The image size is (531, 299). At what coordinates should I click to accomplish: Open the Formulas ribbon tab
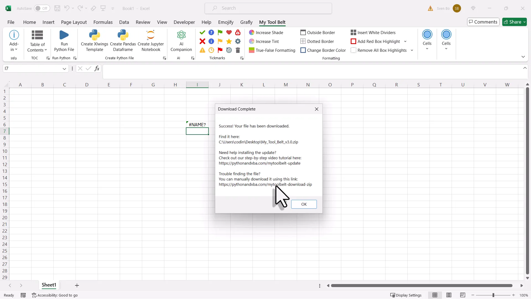tap(103, 22)
